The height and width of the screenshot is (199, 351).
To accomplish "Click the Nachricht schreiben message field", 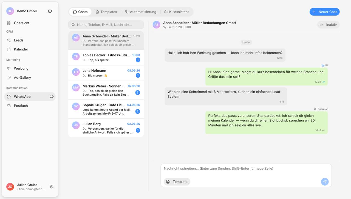I will click(x=246, y=169).
